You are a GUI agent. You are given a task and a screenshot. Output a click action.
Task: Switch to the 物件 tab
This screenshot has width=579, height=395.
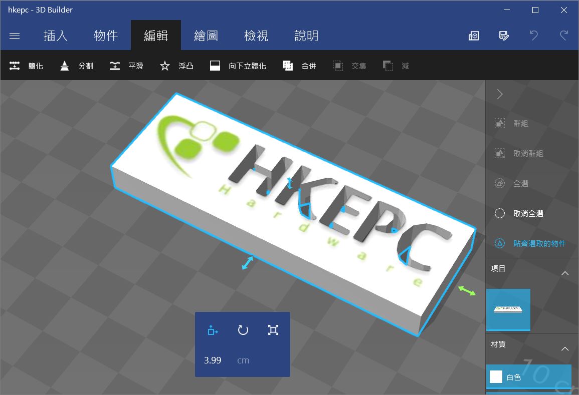(106, 36)
